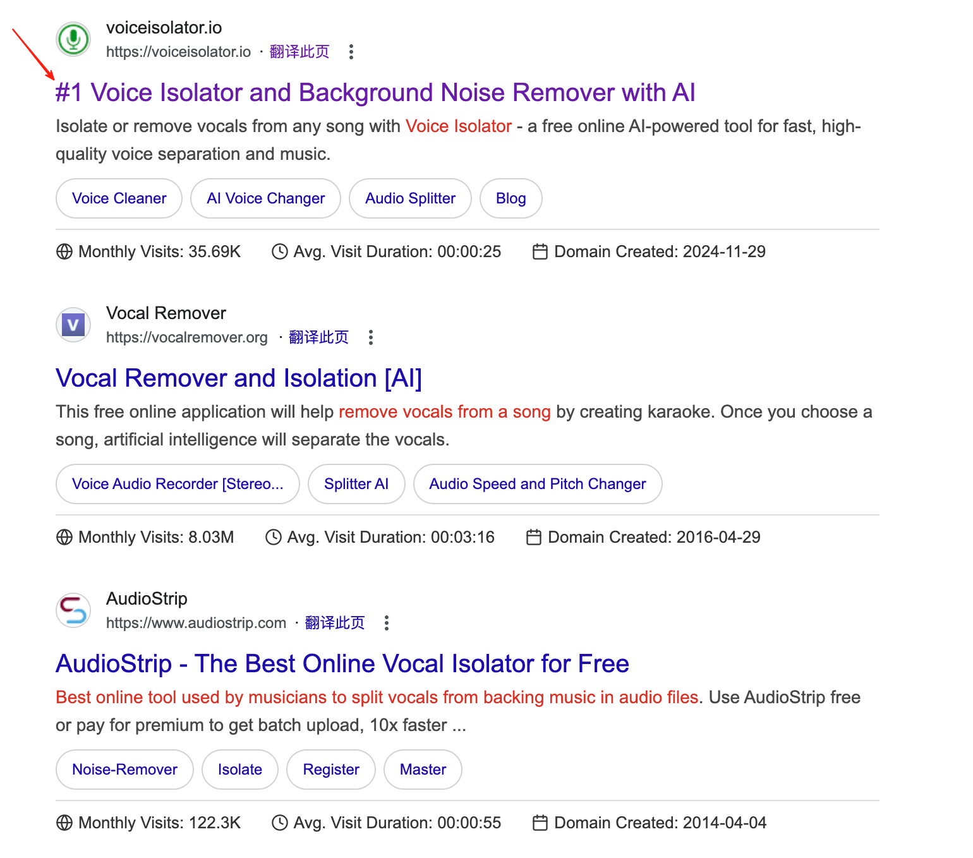Click calendar icon beside Domain Created 2024-11-29

[x=540, y=251]
